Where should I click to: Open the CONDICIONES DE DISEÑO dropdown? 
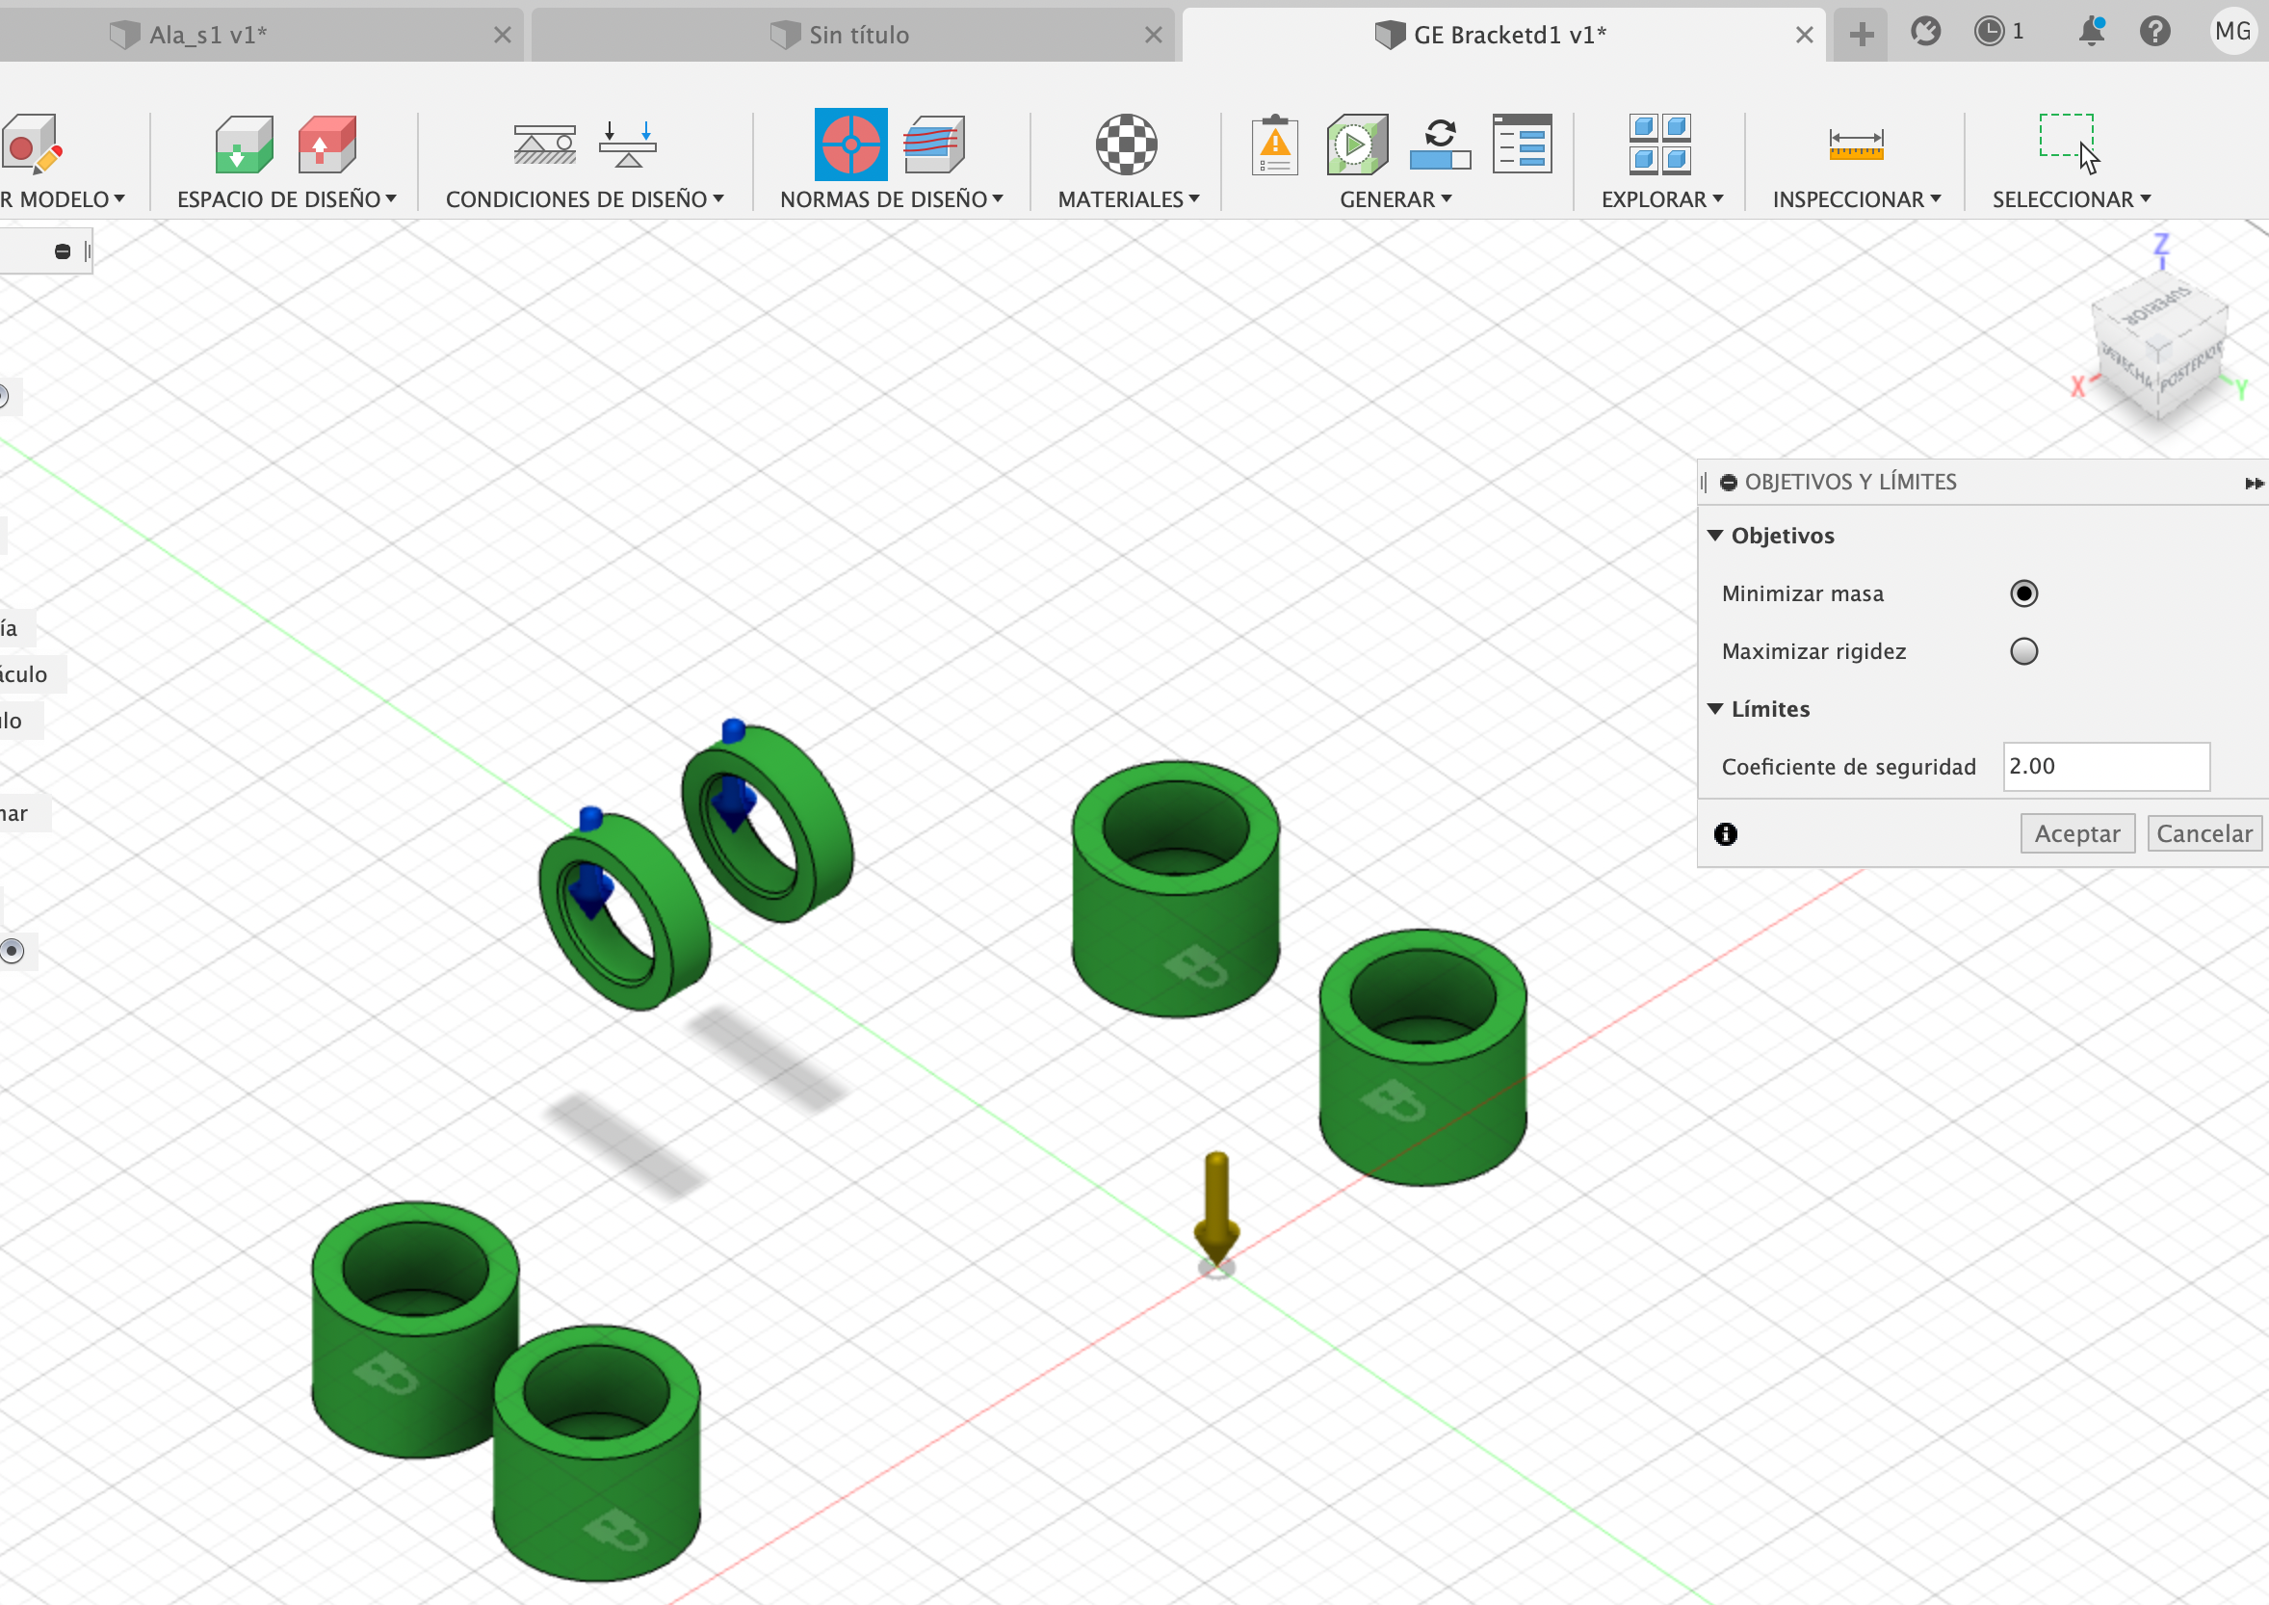[584, 199]
